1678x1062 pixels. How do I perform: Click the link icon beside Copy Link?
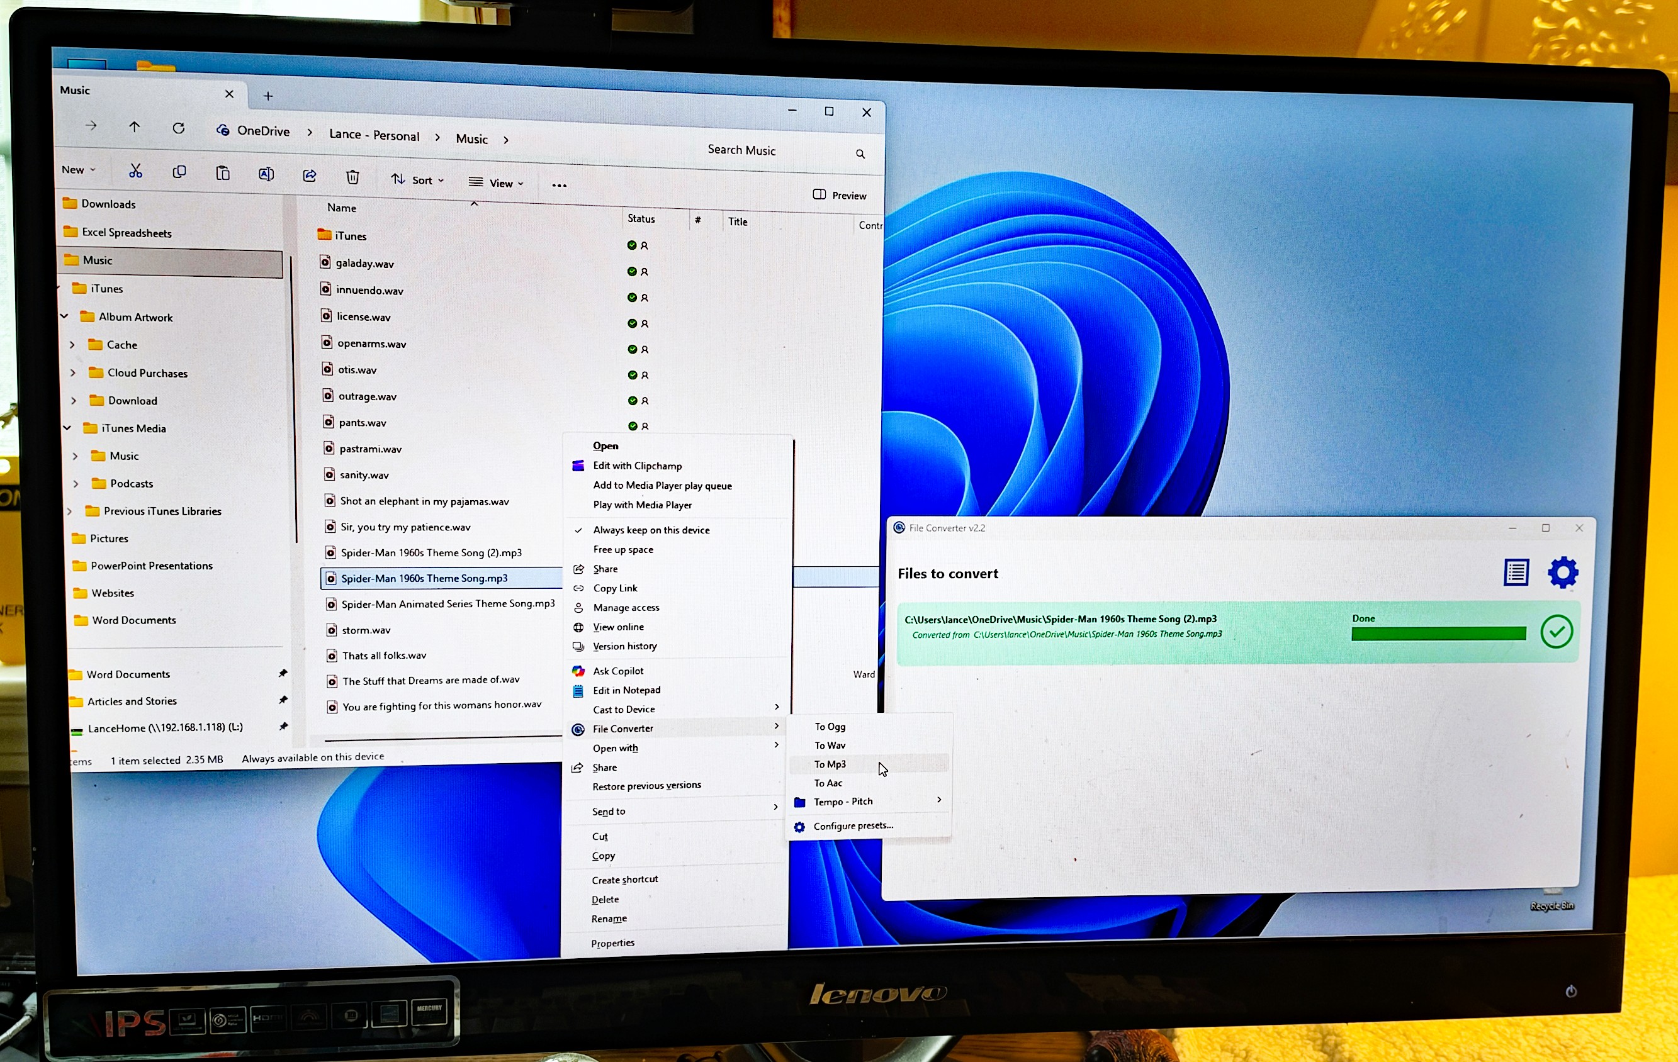pyautogui.click(x=578, y=588)
